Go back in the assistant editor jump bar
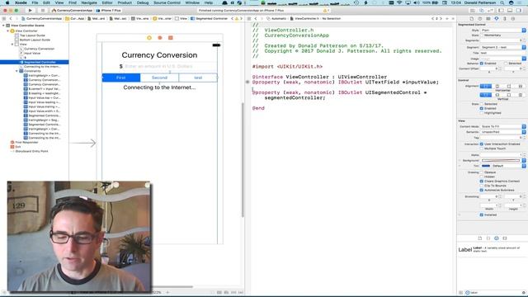The height and width of the screenshot is (297, 528). point(256,18)
